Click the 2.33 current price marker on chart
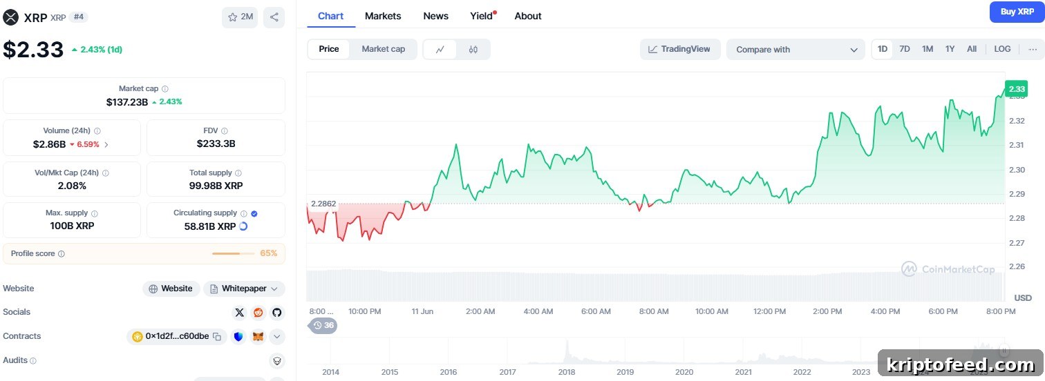The width and height of the screenshot is (1045, 381). click(x=1017, y=89)
